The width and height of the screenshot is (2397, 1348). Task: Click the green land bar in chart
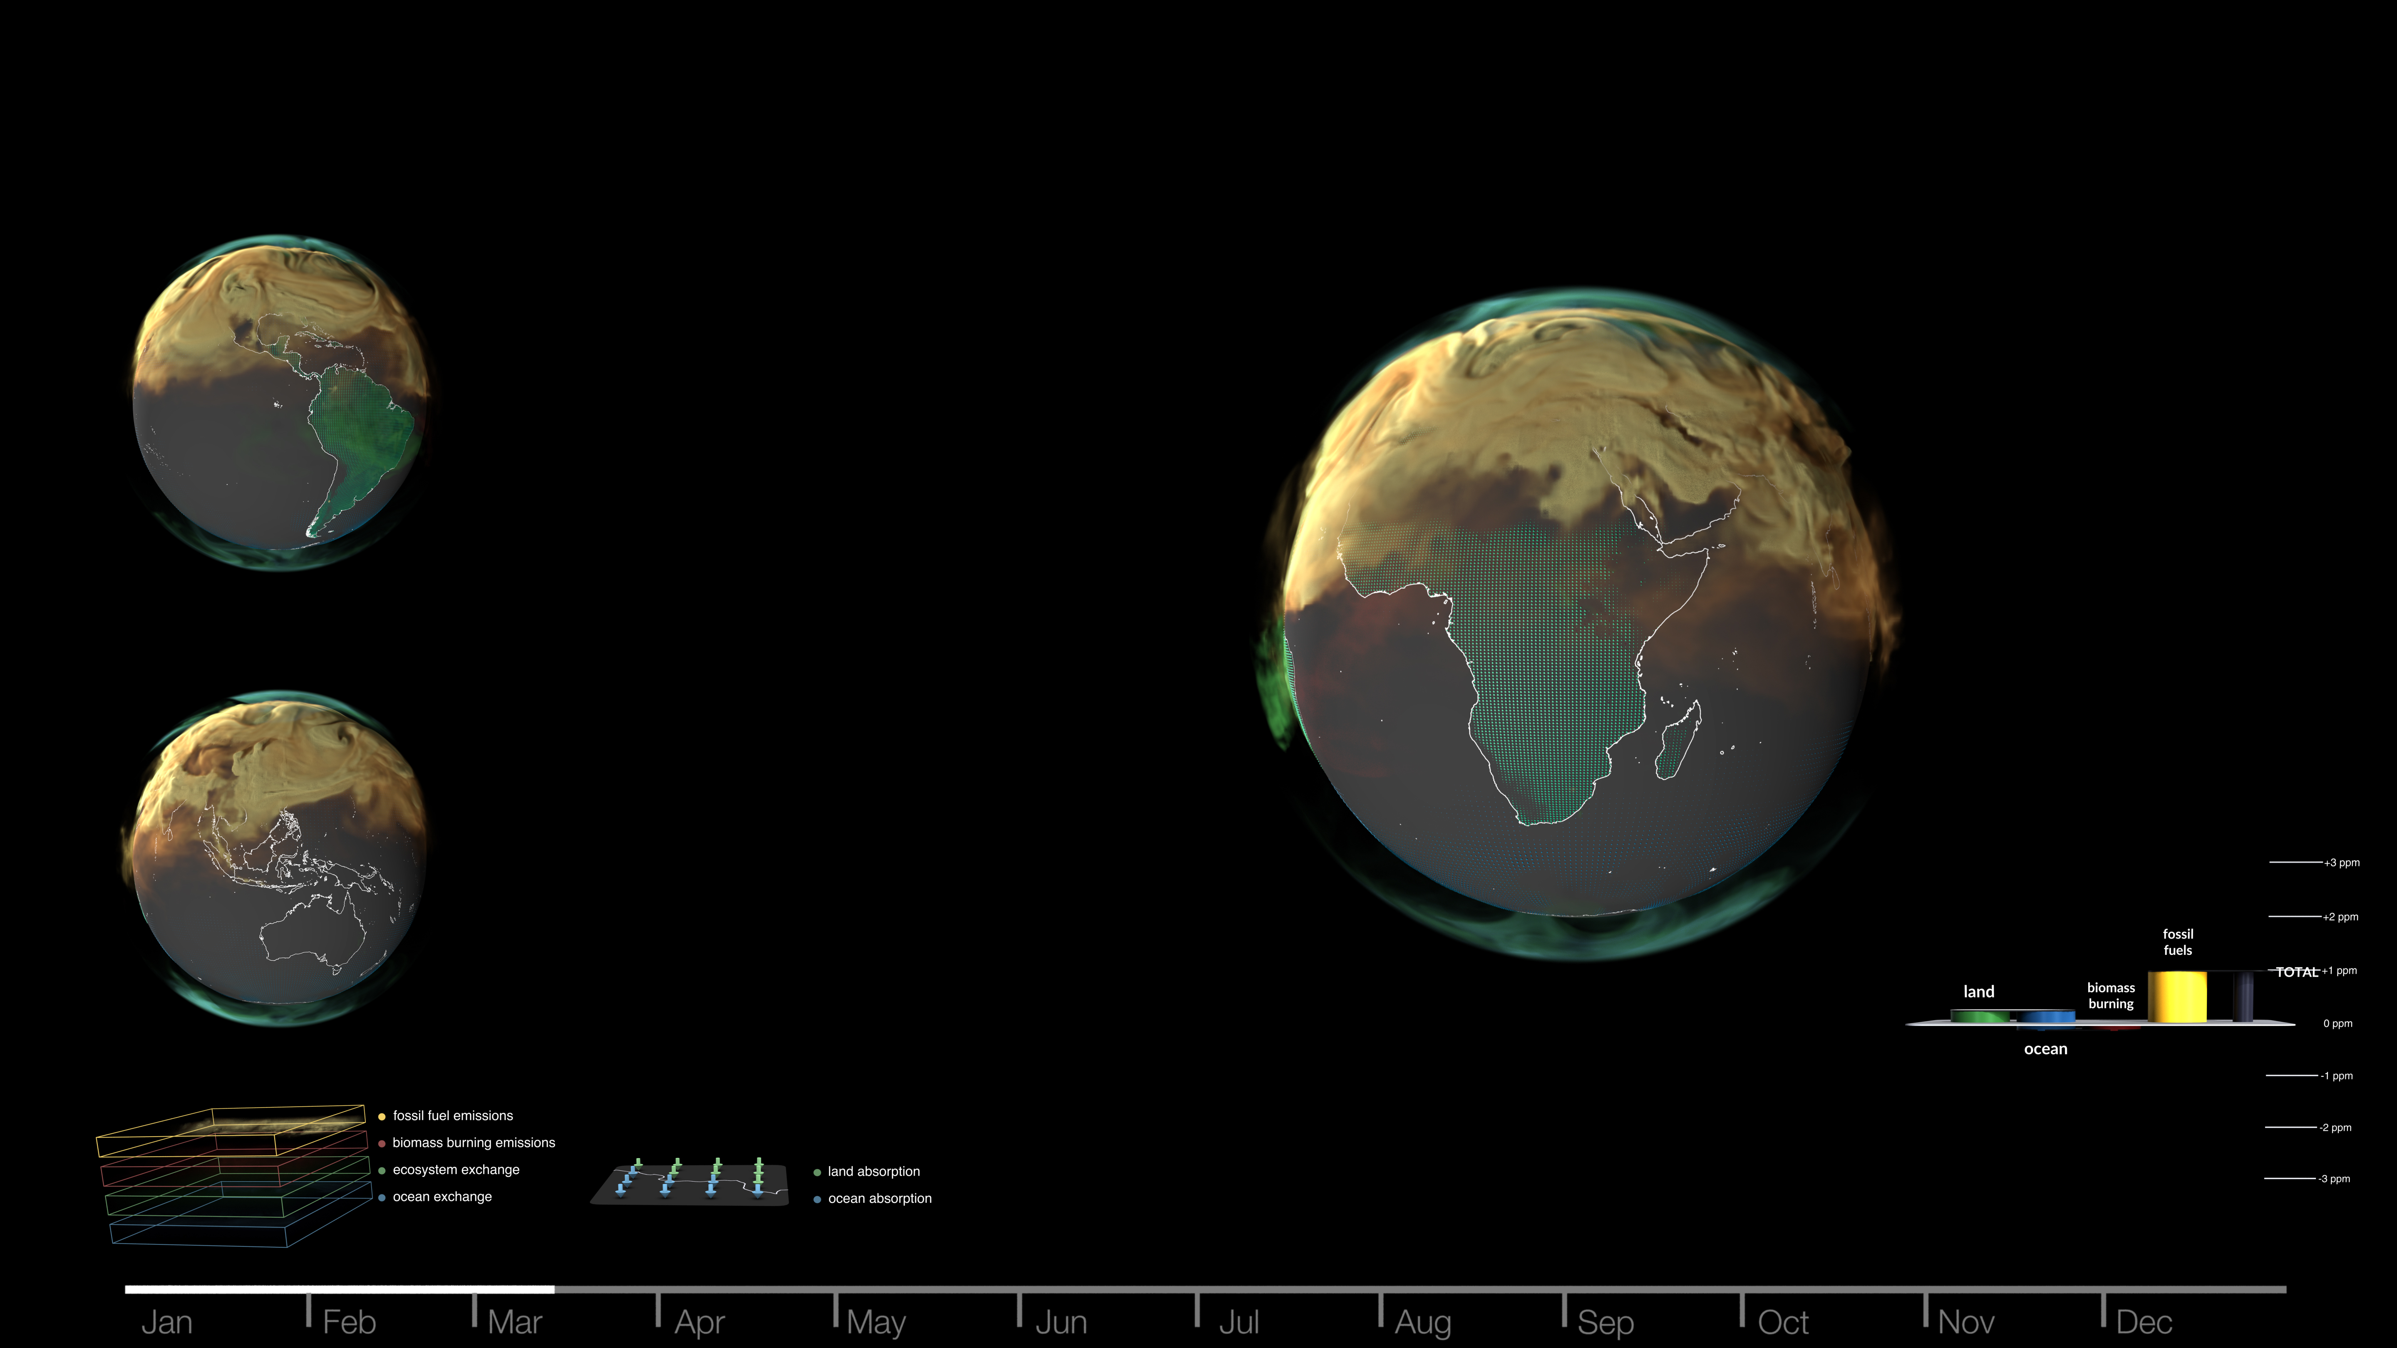pos(1979,1017)
